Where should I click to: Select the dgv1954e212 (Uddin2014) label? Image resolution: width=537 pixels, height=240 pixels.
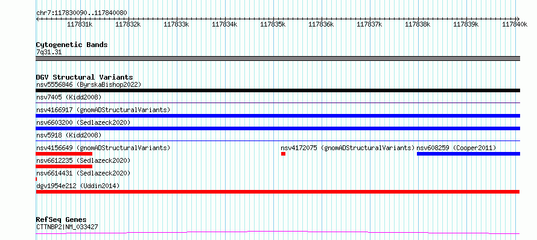(78, 186)
